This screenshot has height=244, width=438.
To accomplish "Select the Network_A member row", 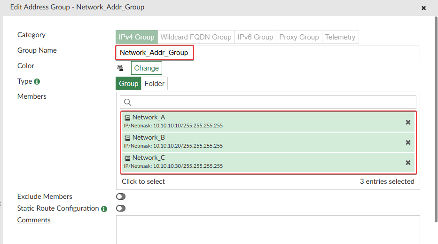I will click(x=268, y=122).
